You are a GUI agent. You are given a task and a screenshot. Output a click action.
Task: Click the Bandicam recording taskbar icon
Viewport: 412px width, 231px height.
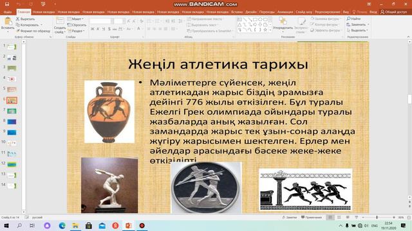[142, 225]
